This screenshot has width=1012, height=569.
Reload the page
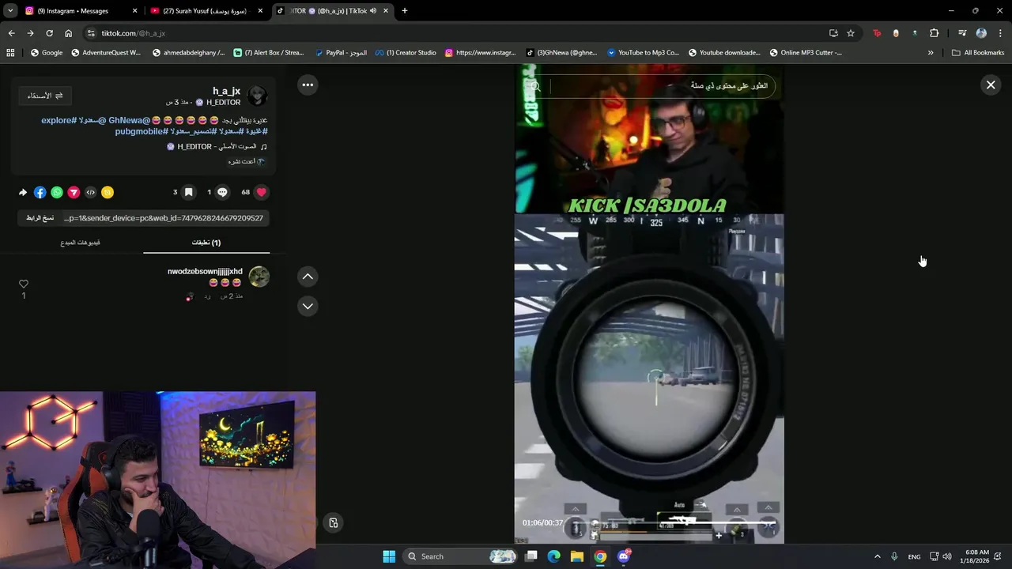[x=49, y=33]
